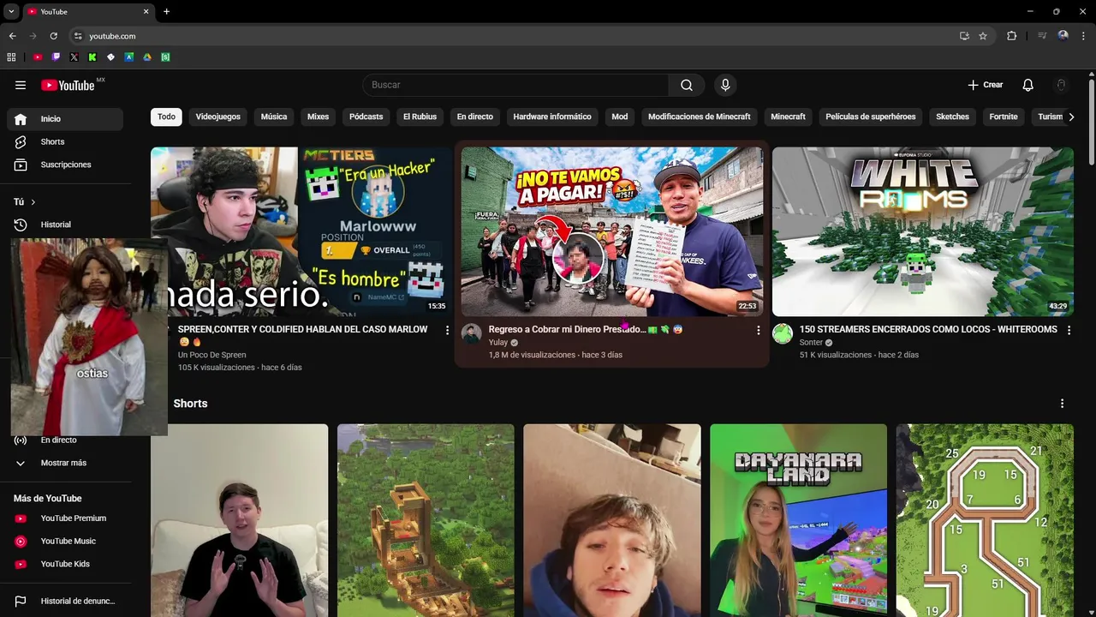Open the apps grid in bookmarks bar
The width and height of the screenshot is (1096, 617).
tap(11, 57)
